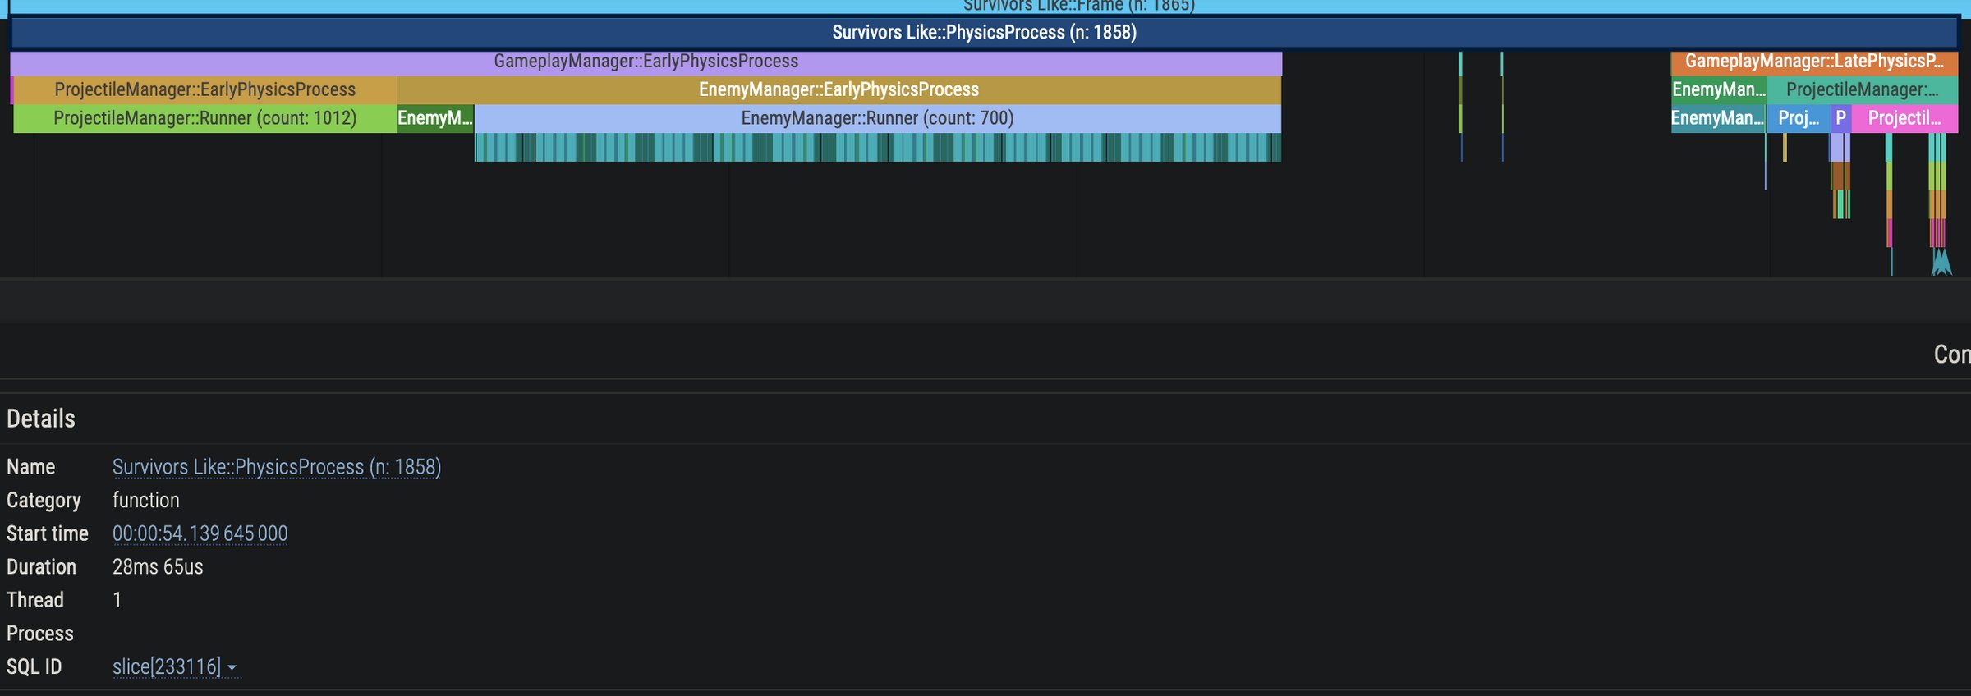Image resolution: width=1971 pixels, height=696 pixels.
Task: Click the Details panel heading
Action: tap(41, 419)
